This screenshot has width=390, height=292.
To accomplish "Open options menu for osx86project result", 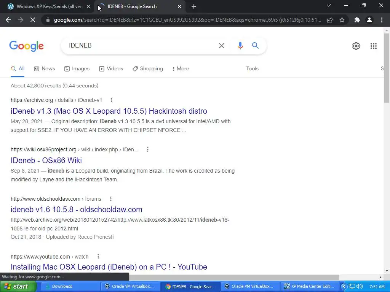I will [x=148, y=149].
